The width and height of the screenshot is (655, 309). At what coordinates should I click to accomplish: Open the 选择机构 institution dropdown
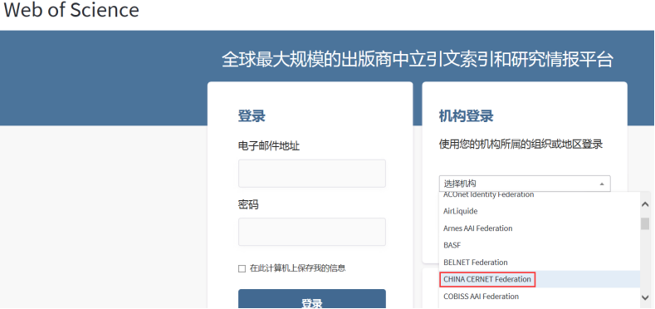525,184
